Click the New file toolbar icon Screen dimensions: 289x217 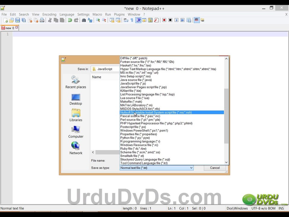point(5,20)
